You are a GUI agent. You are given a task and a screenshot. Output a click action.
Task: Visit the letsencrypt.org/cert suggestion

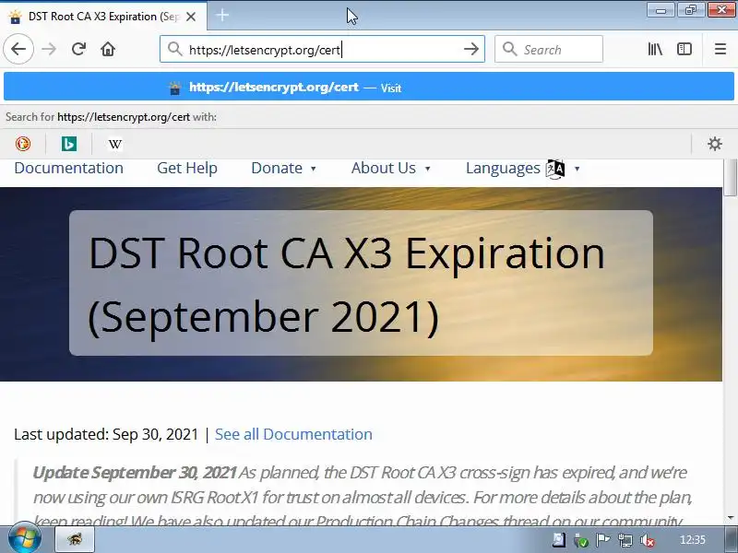pos(368,87)
